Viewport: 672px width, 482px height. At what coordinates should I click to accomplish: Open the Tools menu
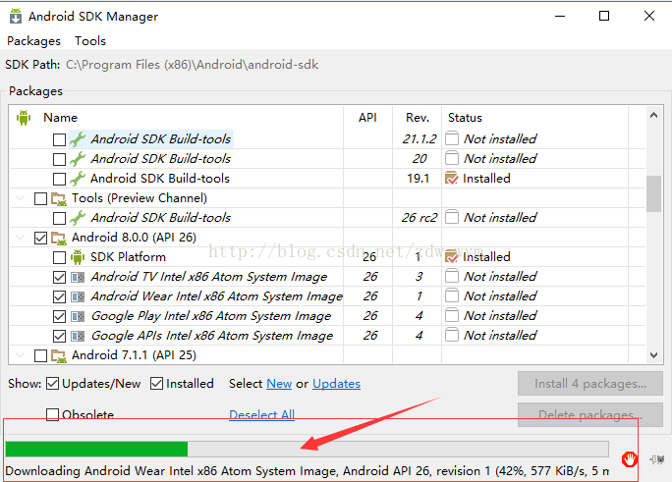[90, 41]
